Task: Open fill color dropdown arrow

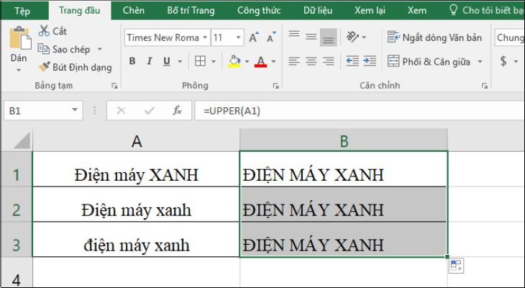Action: 247,61
